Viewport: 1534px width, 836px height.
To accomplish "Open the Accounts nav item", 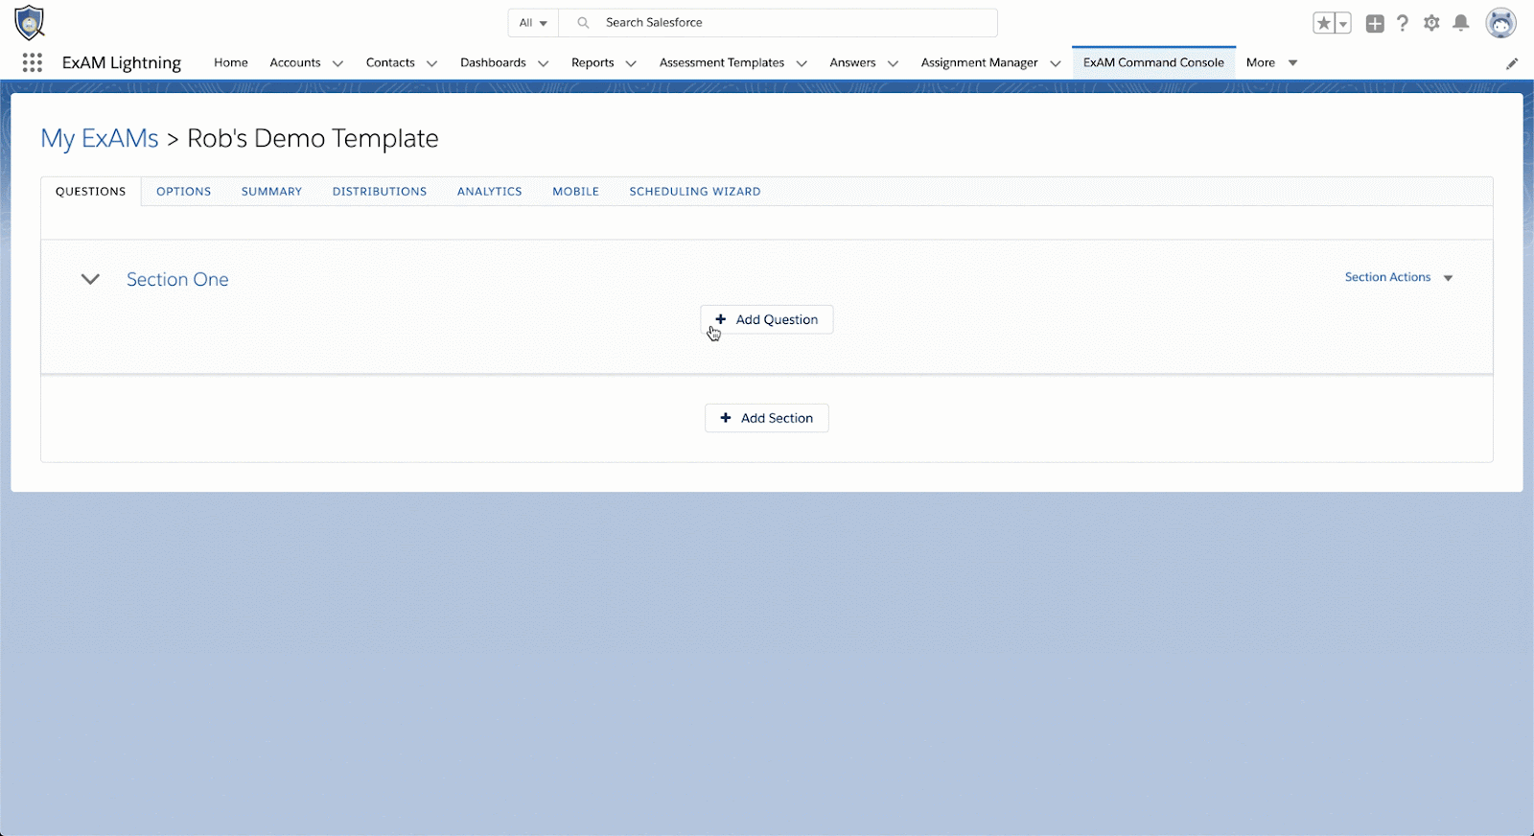I will pyautogui.click(x=295, y=62).
